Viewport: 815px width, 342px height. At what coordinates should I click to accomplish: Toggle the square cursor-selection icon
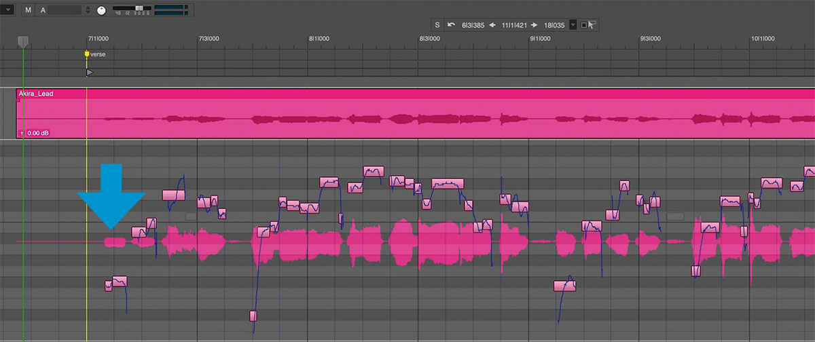pos(583,25)
